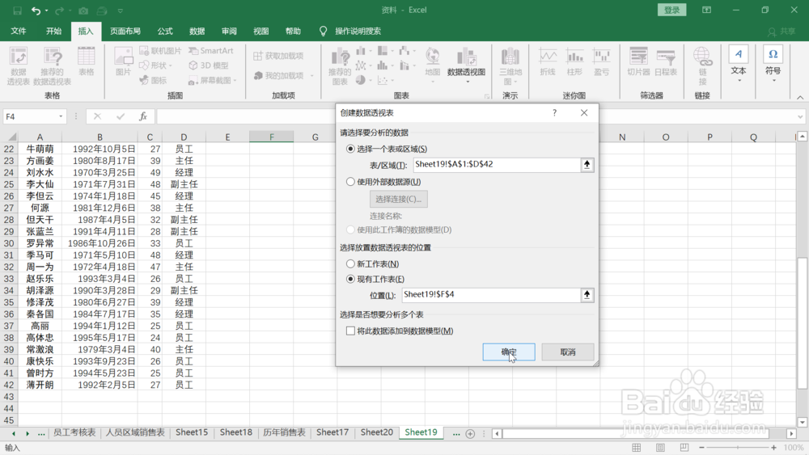Click the insert function fx icon
809x455 pixels.
143,116
